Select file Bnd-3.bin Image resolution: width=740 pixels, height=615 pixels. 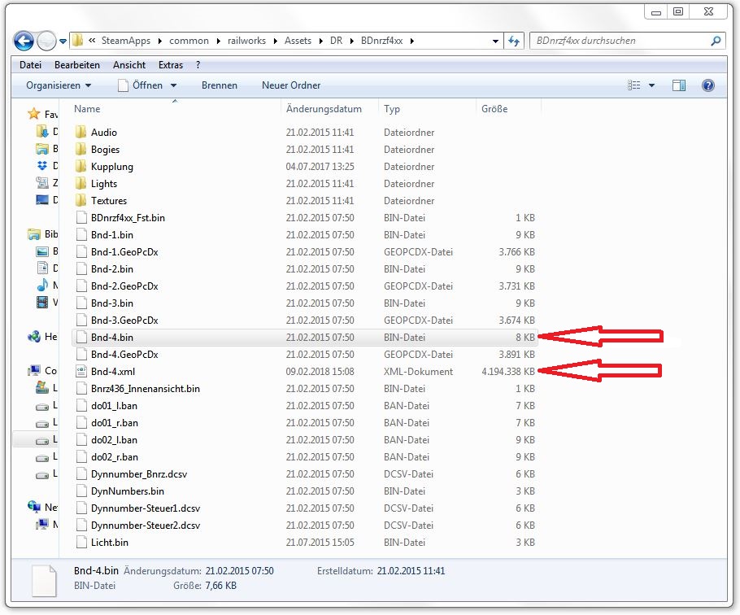coord(112,303)
